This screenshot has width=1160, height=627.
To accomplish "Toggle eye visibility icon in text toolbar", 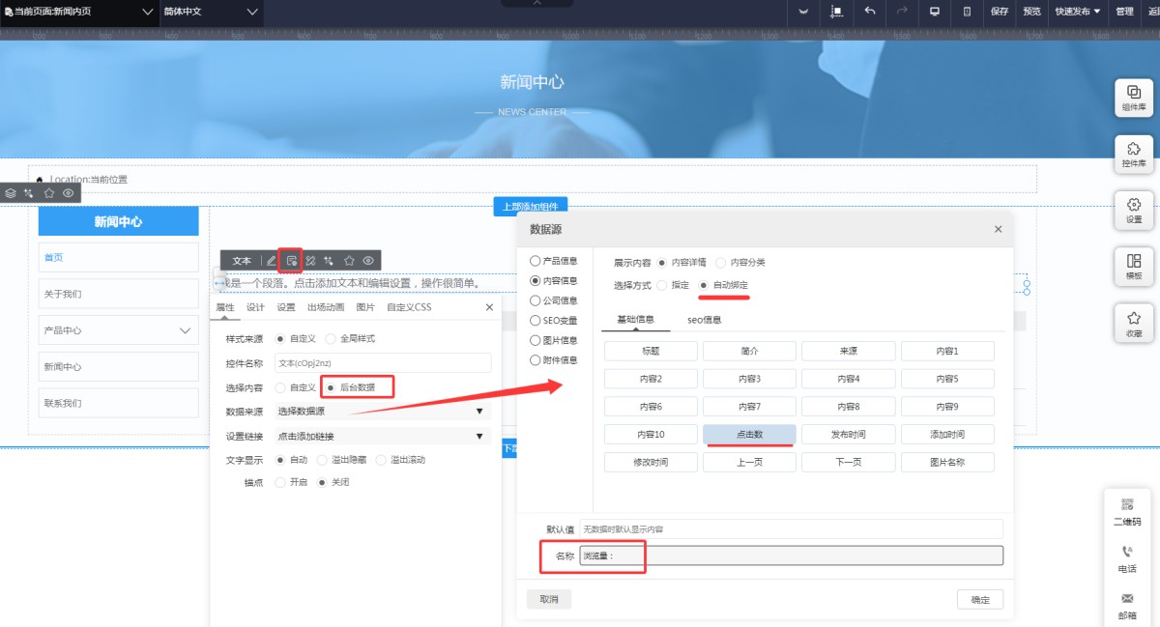I will pos(368,261).
